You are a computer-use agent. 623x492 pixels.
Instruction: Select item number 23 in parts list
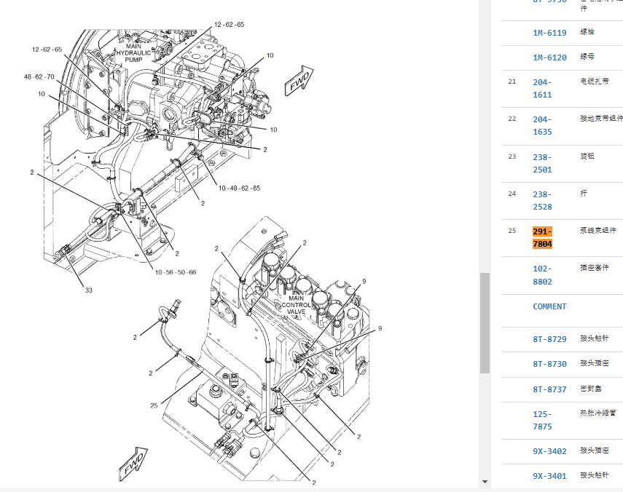[512, 156]
